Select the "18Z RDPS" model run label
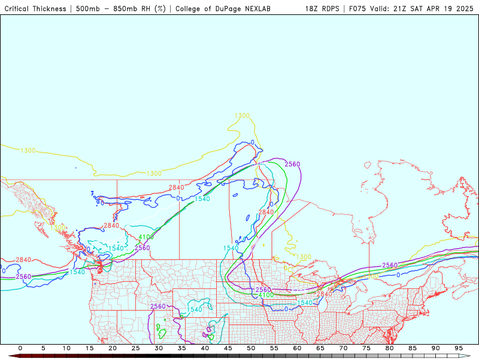Image resolution: width=479 pixels, height=359 pixels. (322, 9)
